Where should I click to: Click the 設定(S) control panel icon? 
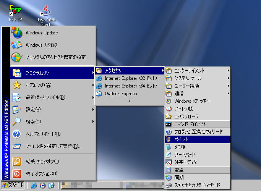point(17,110)
